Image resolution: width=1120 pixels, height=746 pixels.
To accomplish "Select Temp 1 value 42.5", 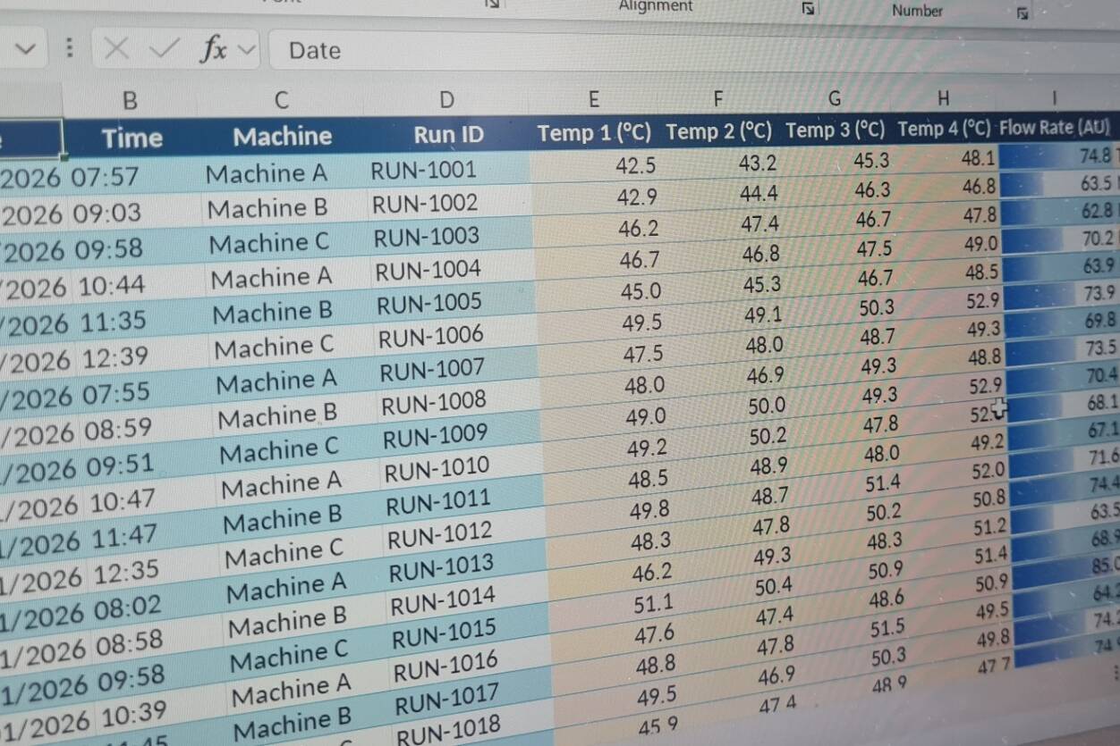I will [x=636, y=165].
